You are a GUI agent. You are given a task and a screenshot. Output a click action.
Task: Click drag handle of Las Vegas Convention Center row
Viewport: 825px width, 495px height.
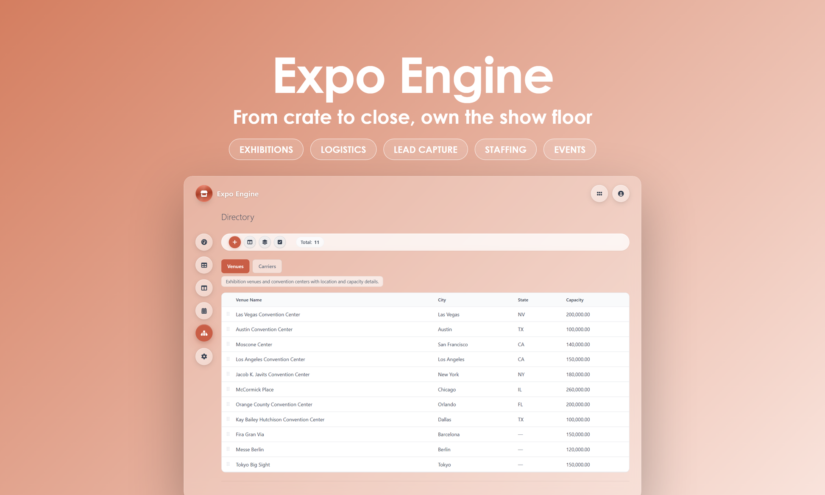click(228, 314)
